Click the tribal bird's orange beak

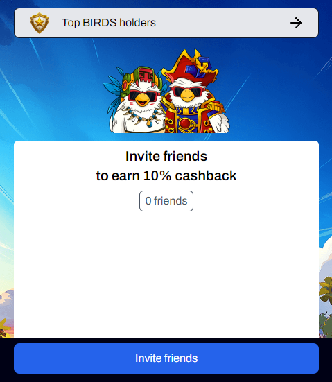click(x=143, y=99)
